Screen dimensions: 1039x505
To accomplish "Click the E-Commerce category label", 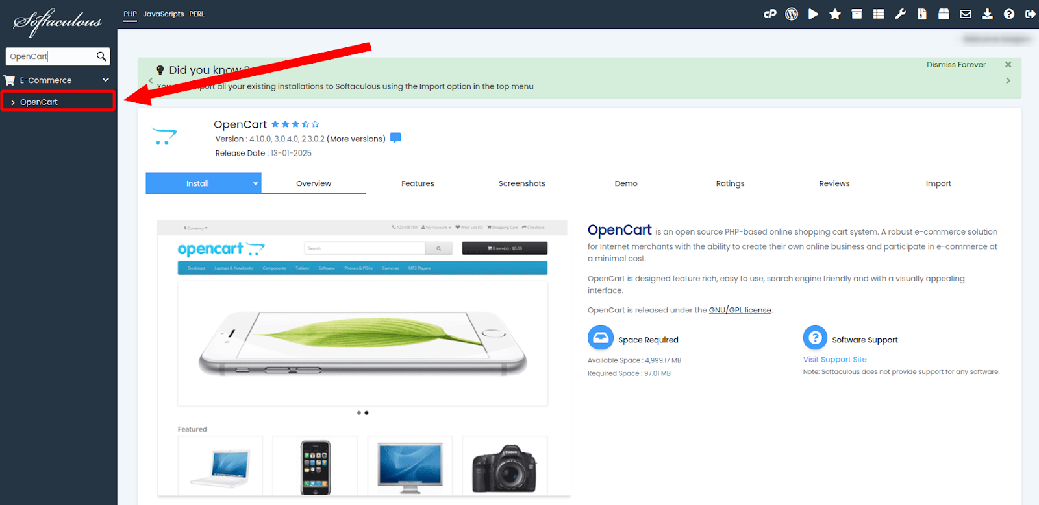I will pyautogui.click(x=45, y=80).
